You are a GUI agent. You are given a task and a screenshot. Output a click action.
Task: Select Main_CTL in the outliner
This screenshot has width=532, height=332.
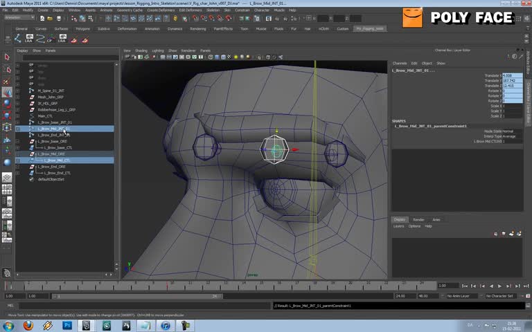click(46, 116)
